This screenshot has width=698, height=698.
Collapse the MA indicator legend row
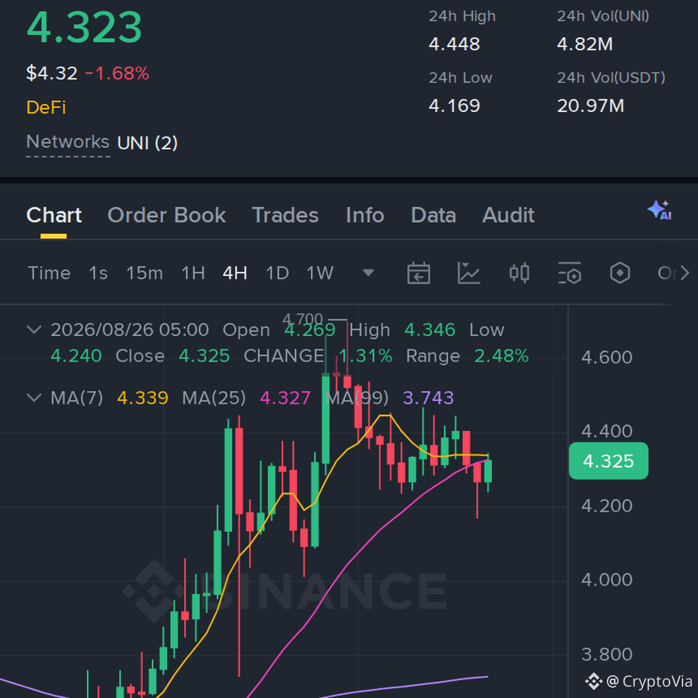click(34, 397)
